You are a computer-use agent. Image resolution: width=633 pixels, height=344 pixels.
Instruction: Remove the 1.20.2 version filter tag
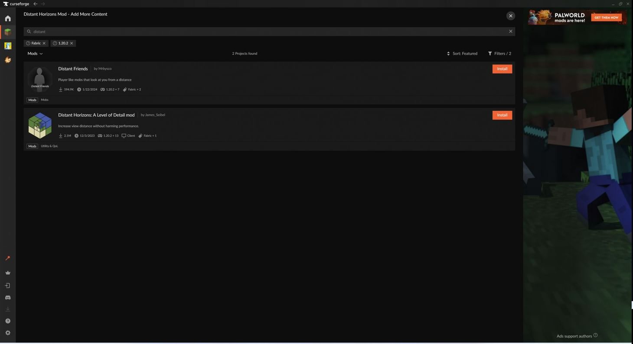(72, 43)
